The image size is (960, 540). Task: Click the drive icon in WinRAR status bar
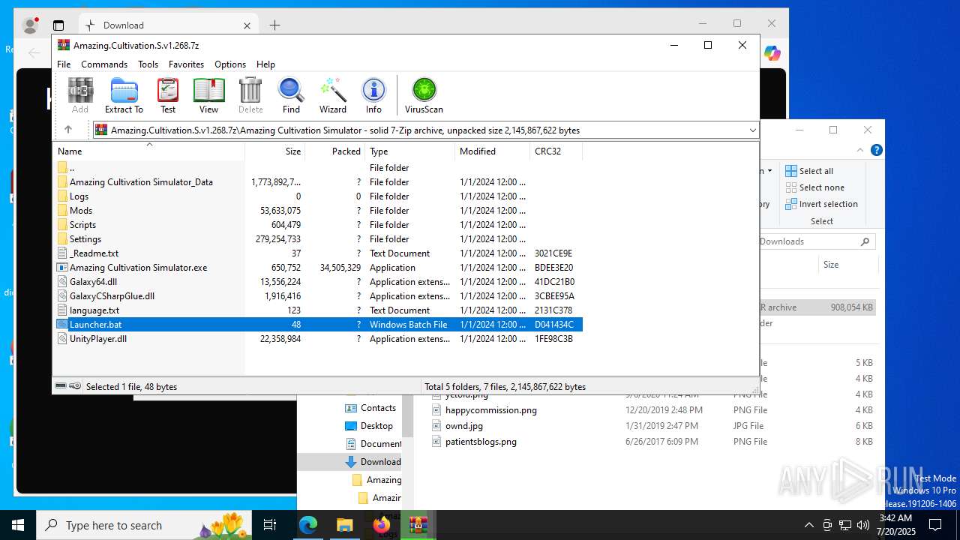point(61,386)
